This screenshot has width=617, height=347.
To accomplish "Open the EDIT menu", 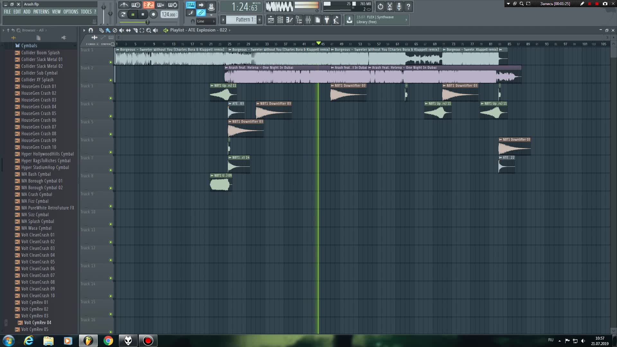I will 17,12.
